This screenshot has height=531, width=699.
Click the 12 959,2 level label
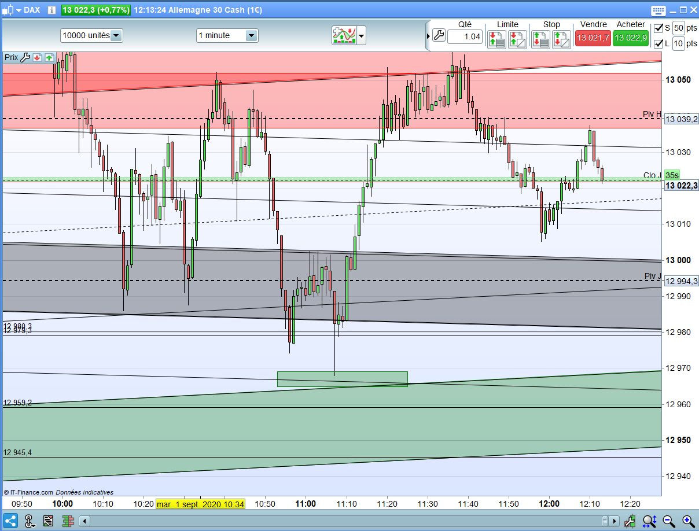click(17, 403)
